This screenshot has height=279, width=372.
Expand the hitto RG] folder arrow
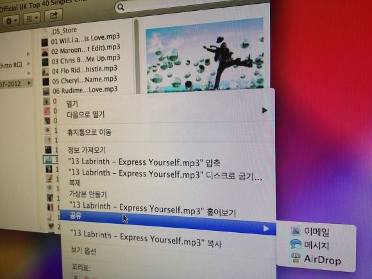[28, 63]
